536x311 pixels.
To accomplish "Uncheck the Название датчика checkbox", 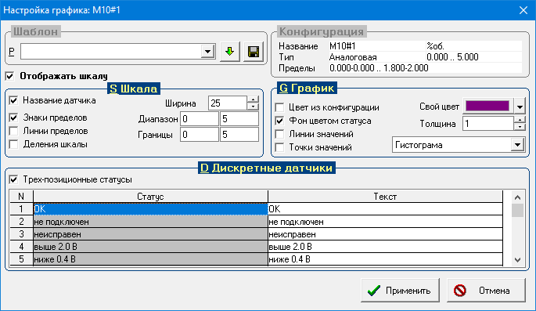I will [x=13, y=100].
